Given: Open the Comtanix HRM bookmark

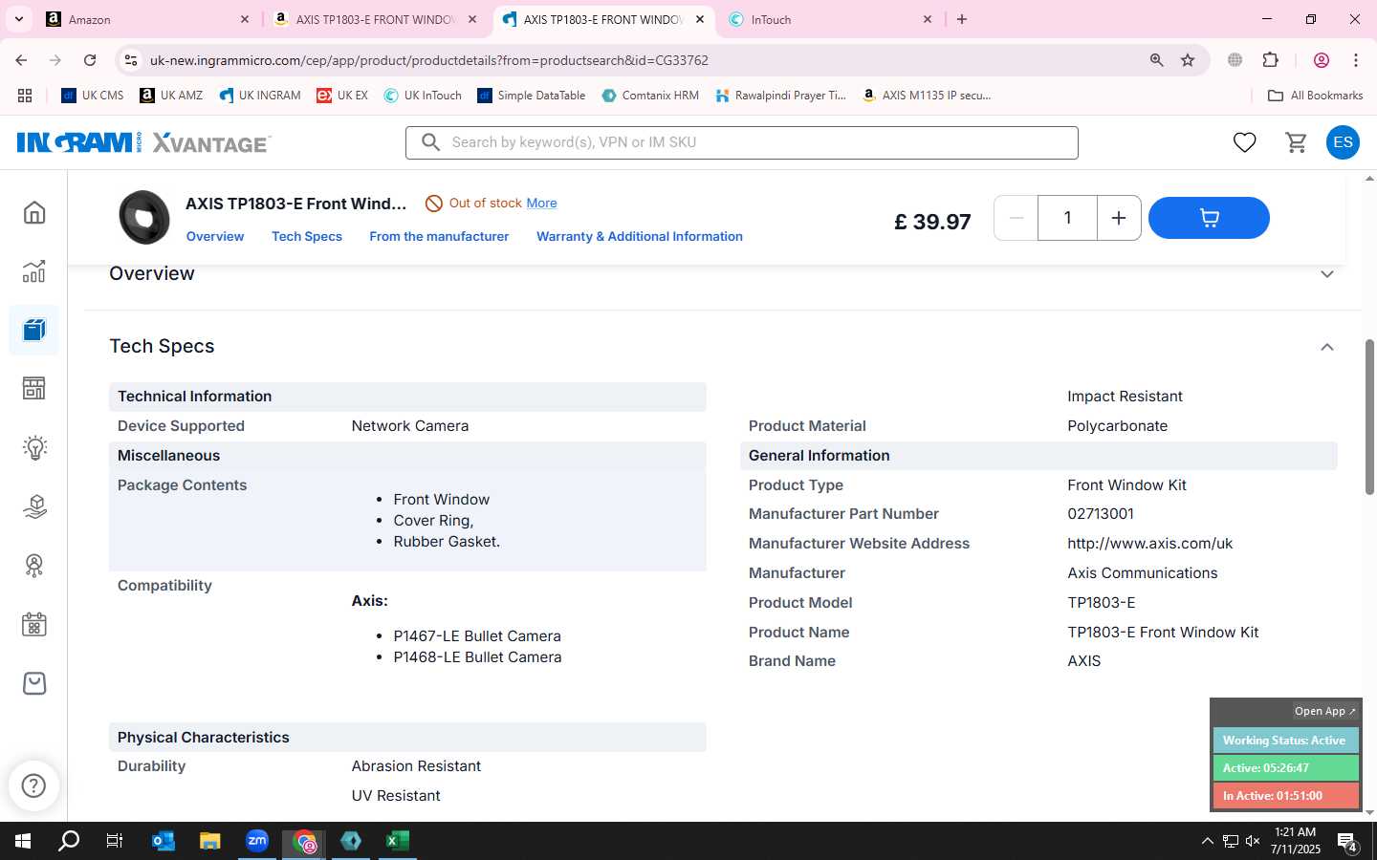Looking at the screenshot, I should click(650, 96).
